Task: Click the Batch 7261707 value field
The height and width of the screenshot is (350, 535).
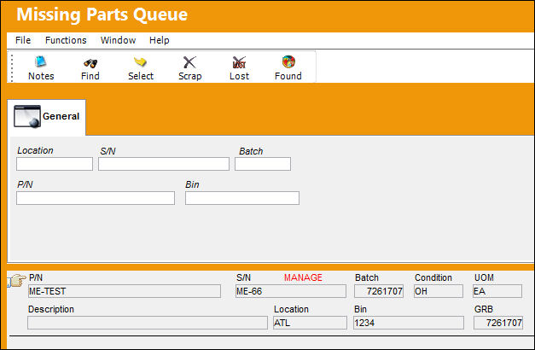Action: 379,291
